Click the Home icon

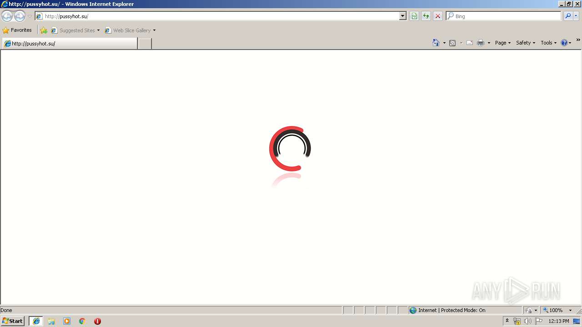(436, 43)
